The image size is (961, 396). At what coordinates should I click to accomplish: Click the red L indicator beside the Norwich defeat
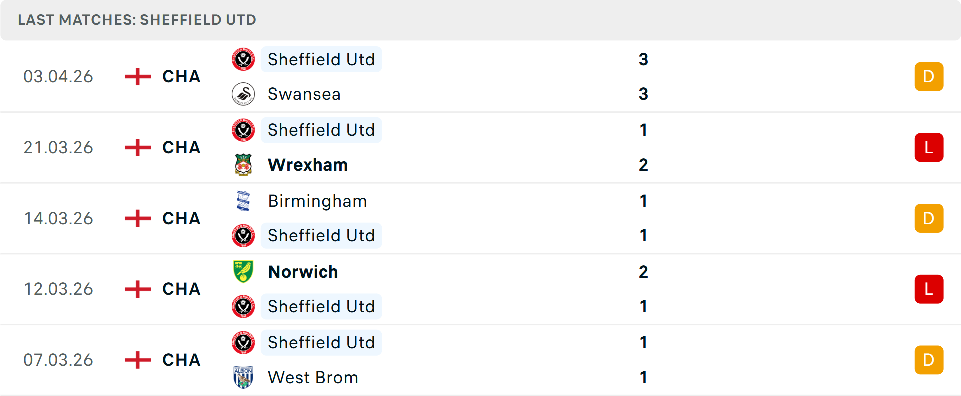click(x=929, y=289)
